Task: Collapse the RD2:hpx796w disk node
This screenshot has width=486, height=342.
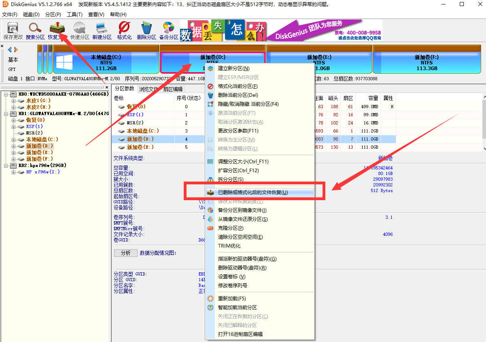Action: point(6,165)
